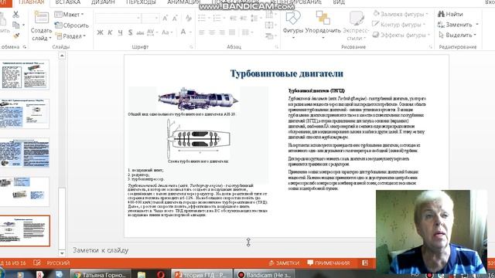
Task: Switch to the ГЛАВНАЯ ribbon tab
Action: point(31,2)
